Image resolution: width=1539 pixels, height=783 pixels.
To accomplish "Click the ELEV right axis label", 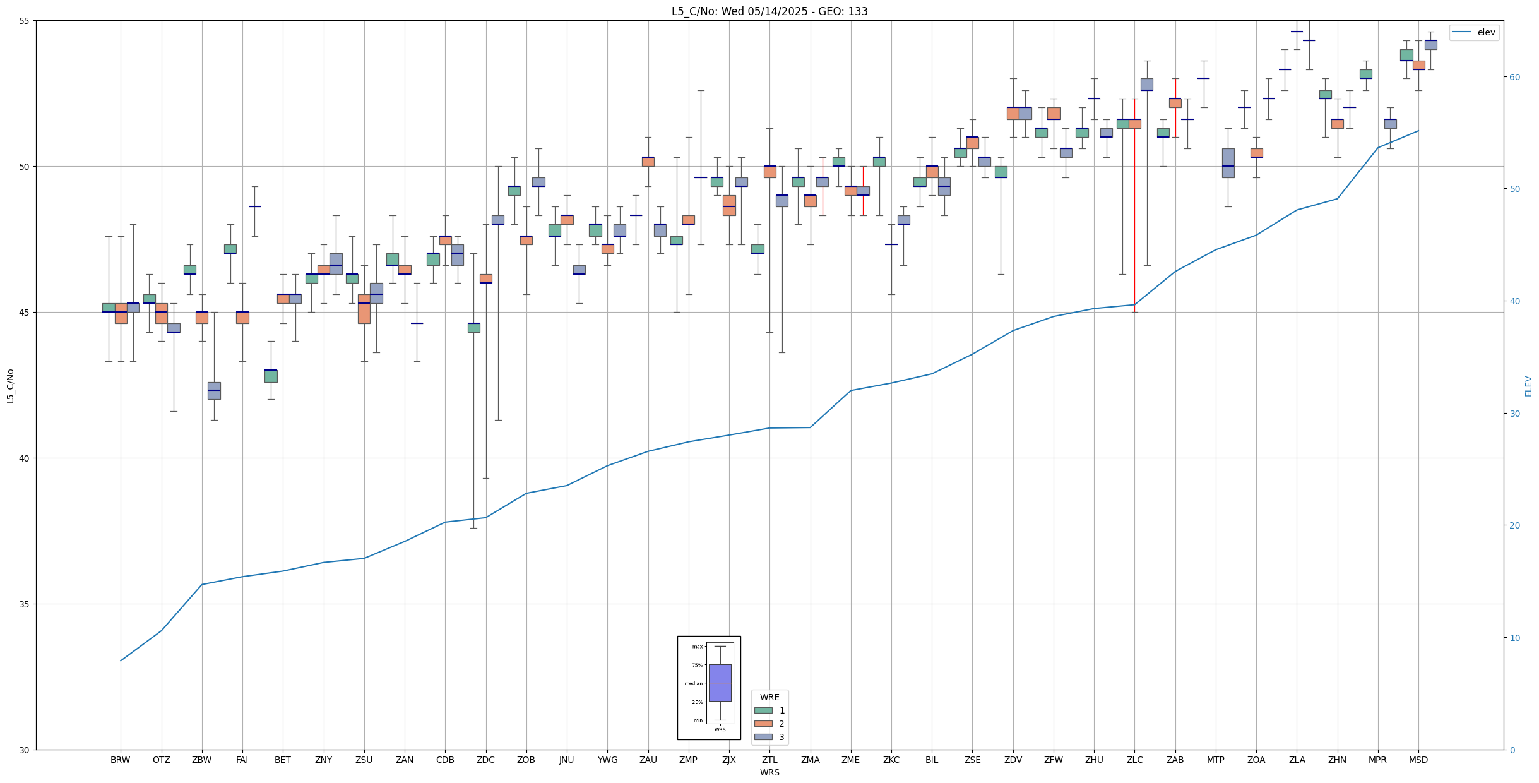I will point(1528,386).
